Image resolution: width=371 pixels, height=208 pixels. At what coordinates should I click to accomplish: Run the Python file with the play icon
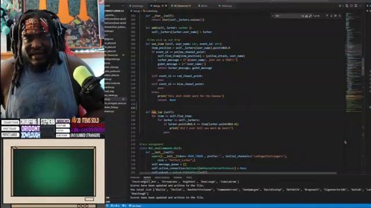tap(340, 6)
